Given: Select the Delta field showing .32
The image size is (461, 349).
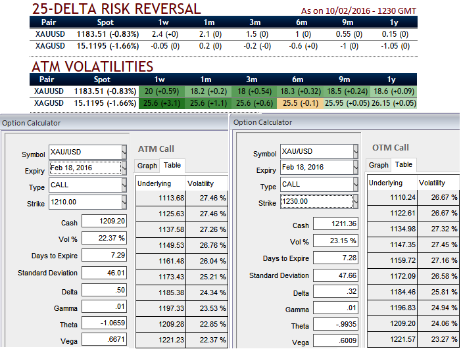Looking at the screenshot, I should point(335,292).
